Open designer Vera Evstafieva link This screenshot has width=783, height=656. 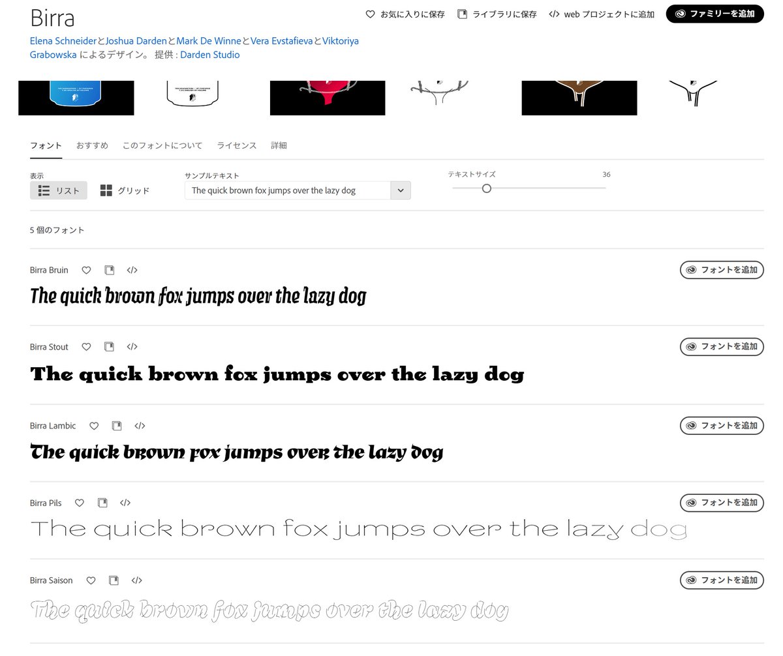coord(282,40)
